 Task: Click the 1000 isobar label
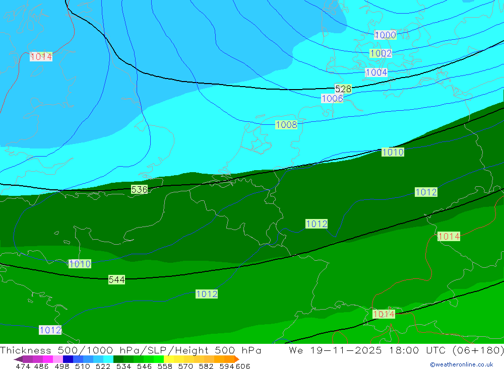point(385,35)
